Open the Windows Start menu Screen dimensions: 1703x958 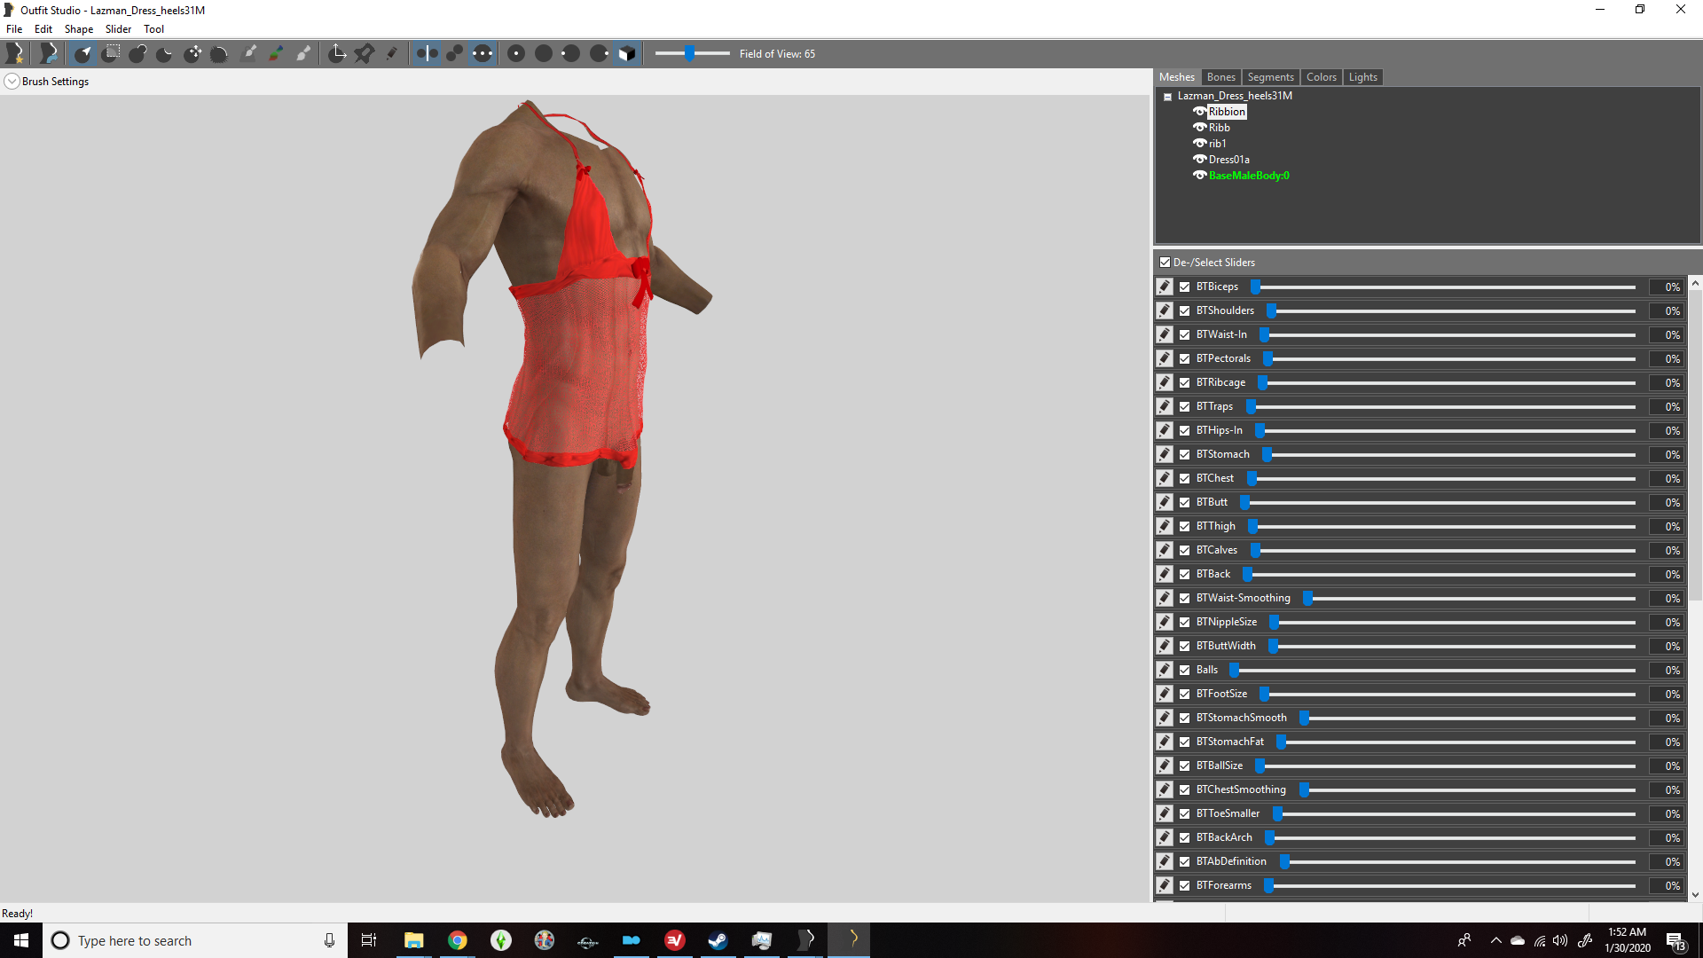tap(21, 940)
